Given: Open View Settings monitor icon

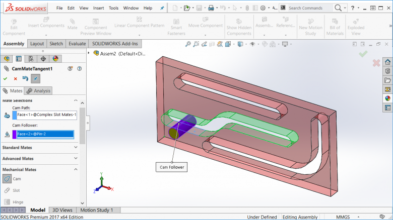Looking at the screenshot, I should (x=285, y=44).
